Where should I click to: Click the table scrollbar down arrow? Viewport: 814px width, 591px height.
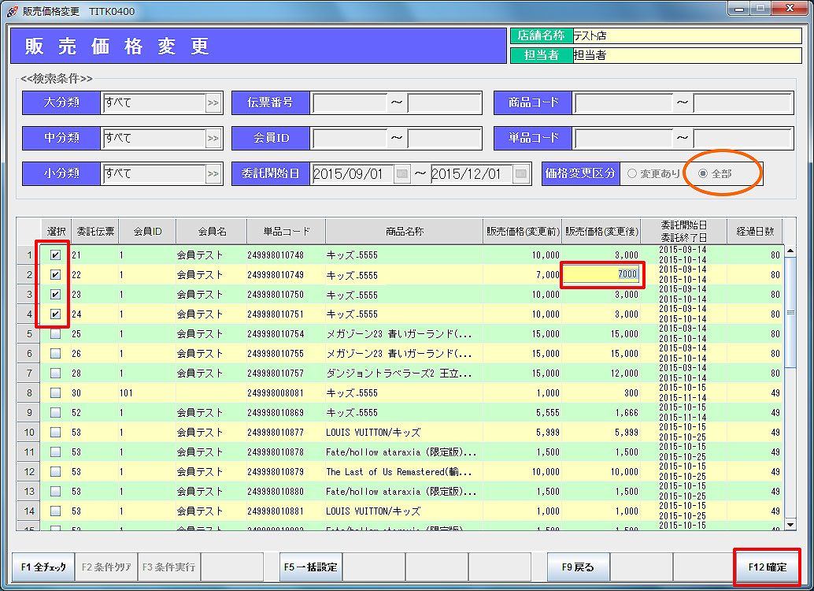point(790,523)
